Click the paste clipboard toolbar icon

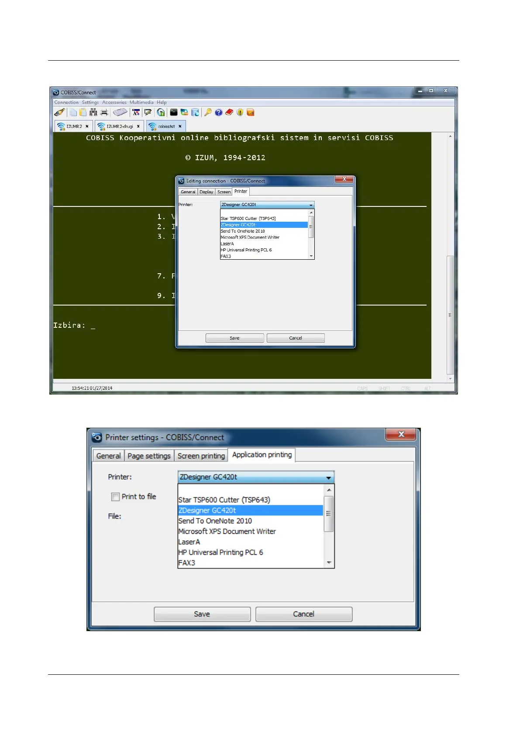tap(83, 113)
